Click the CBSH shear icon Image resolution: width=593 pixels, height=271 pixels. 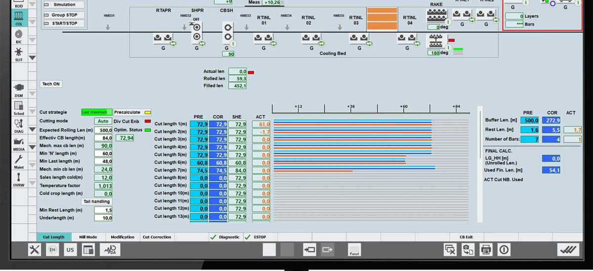(x=227, y=33)
